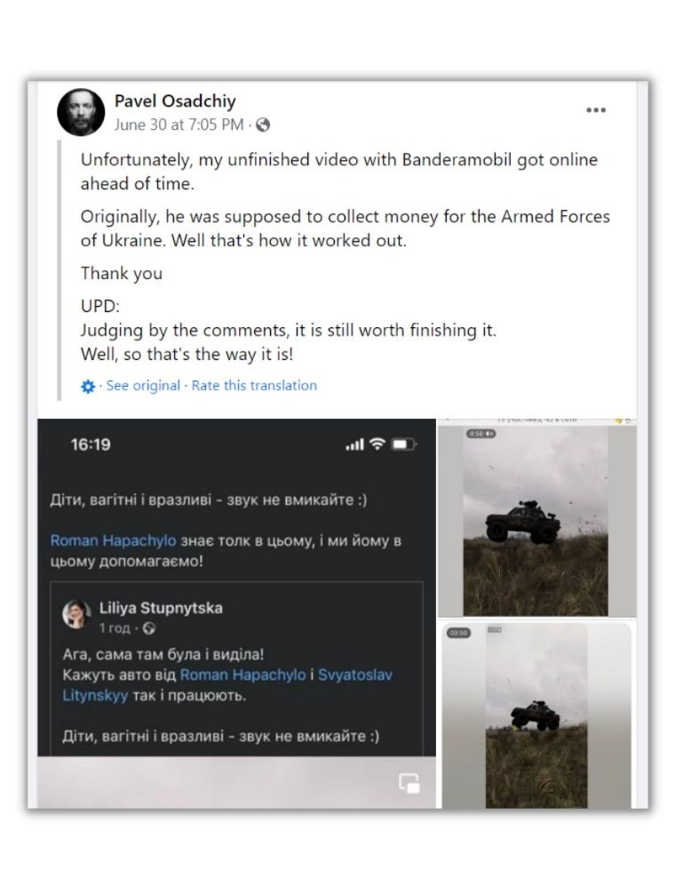
Task: Click "Rate this translation" link
Action: click(254, 386)
